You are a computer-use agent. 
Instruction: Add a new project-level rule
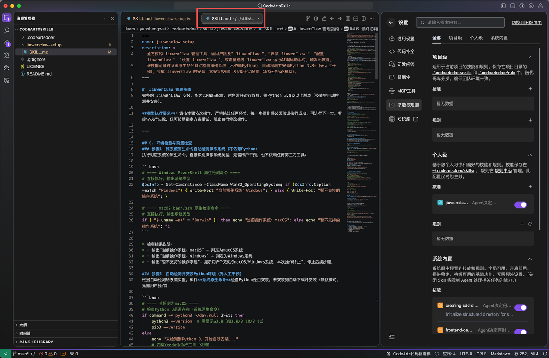(530, 120)
